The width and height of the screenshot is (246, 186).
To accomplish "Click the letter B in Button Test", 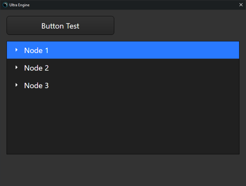I will pos(44,26).
